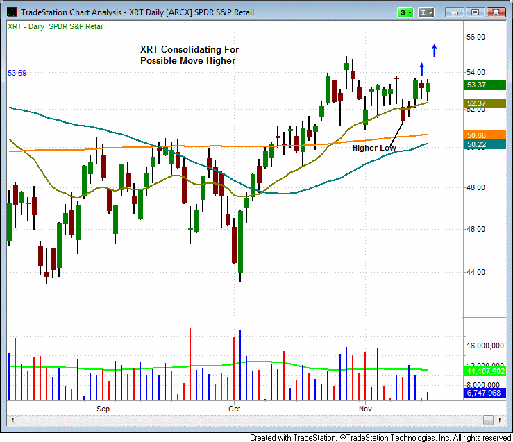Click the Sep date axis label
This screenshot has height=442, width=513.
[103, 409]
